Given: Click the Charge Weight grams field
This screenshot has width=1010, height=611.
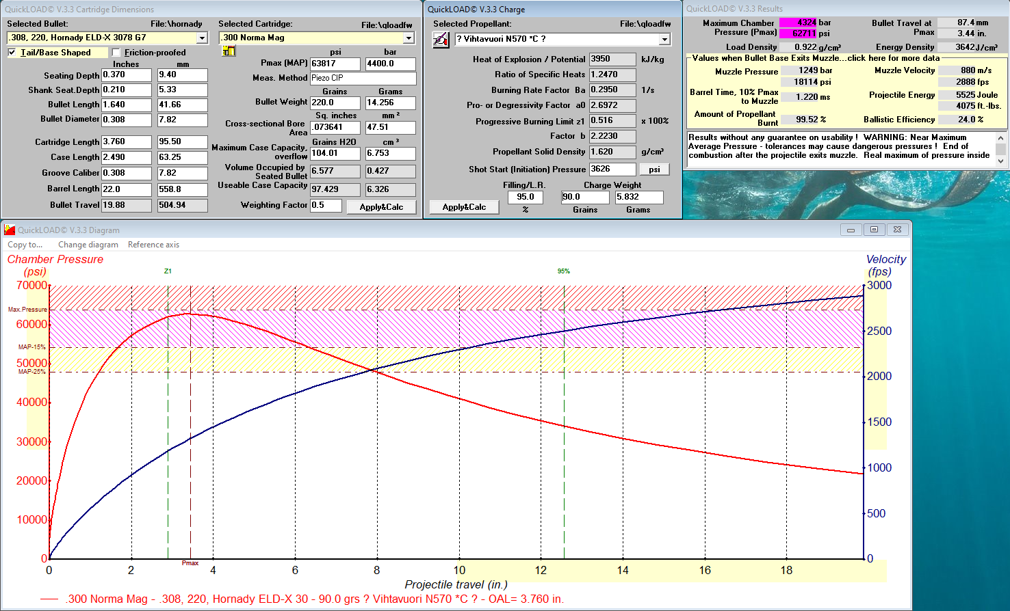Looking at the screenshot, I should tap(639, 197).
